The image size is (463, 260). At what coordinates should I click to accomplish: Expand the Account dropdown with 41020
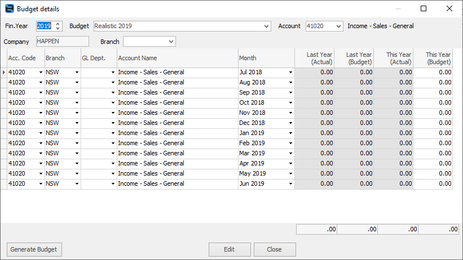tap(338, 26)
